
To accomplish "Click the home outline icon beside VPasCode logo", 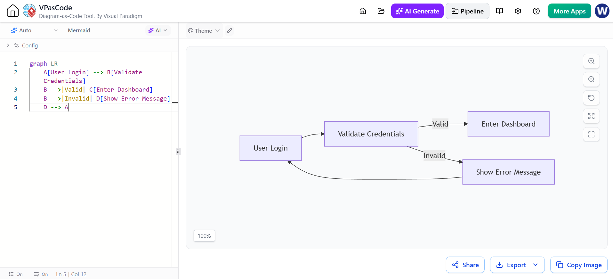I will click(x=13, y=11).
